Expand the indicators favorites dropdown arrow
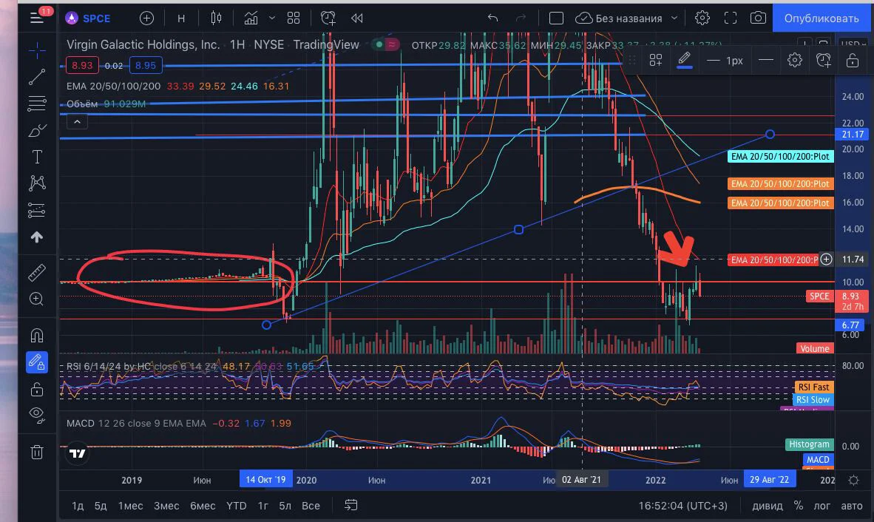The width and height of the screenshot is (874, 522). [x=272, y=18]
